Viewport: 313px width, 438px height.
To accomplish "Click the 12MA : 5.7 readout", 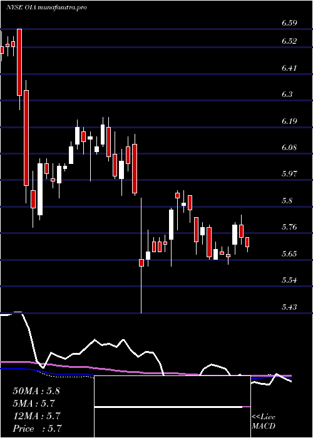I will coord(36,416).
